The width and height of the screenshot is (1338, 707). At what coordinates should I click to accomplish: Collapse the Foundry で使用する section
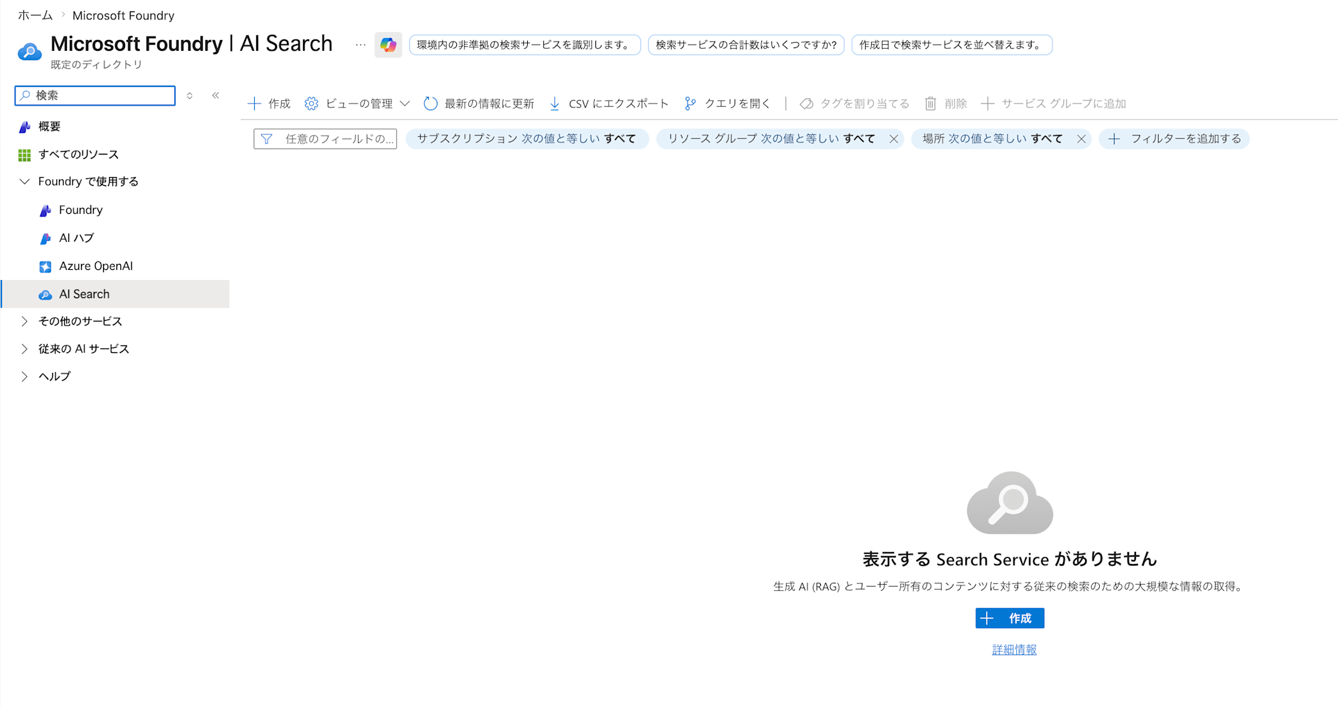pos(25,182)
